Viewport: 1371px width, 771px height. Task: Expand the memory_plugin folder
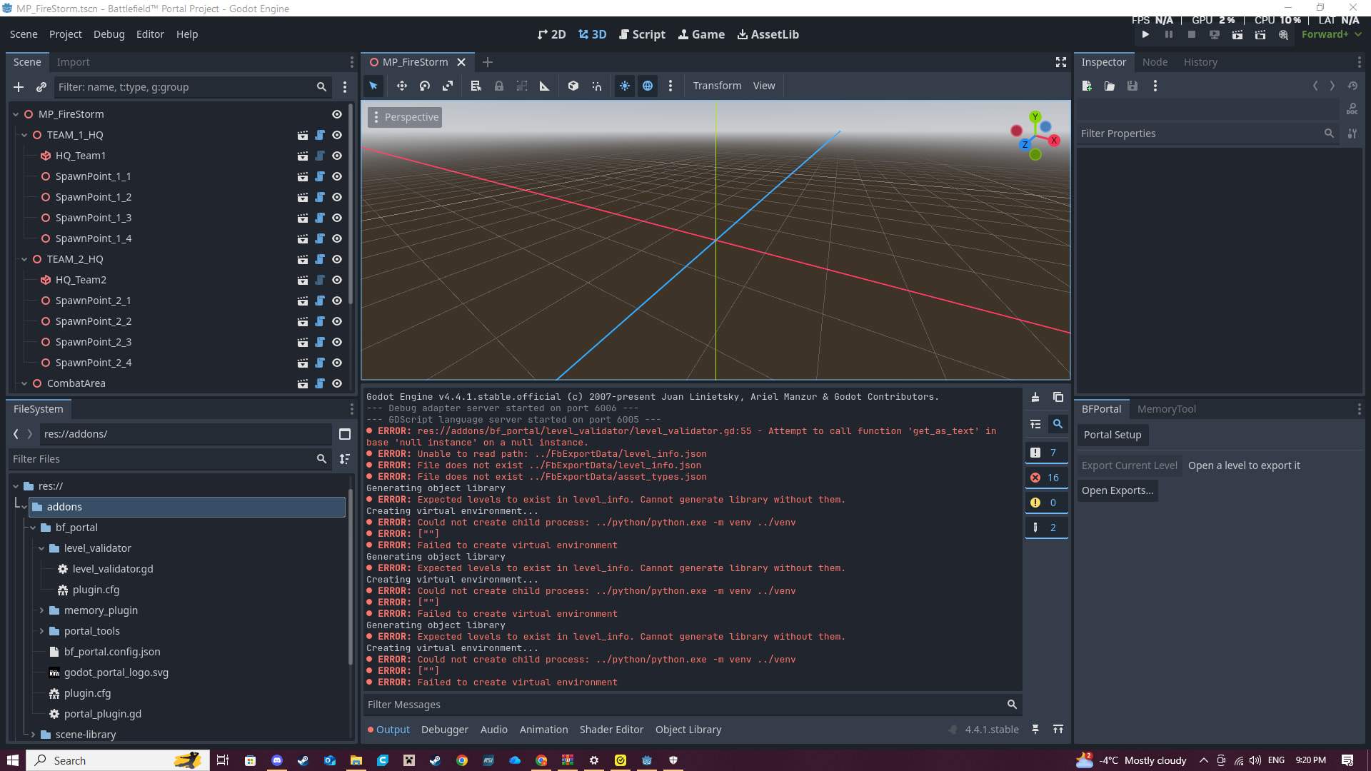[x=41, y=610]
